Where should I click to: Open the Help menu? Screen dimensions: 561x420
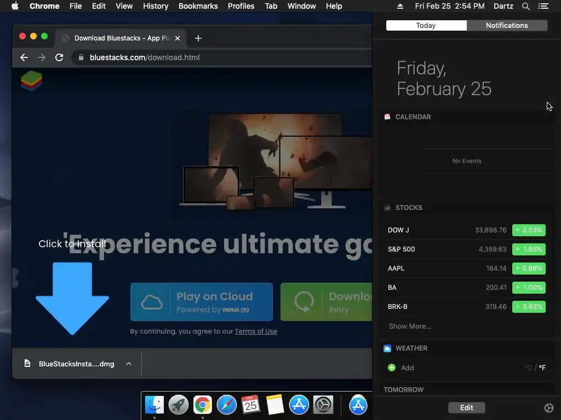point(334,6)
